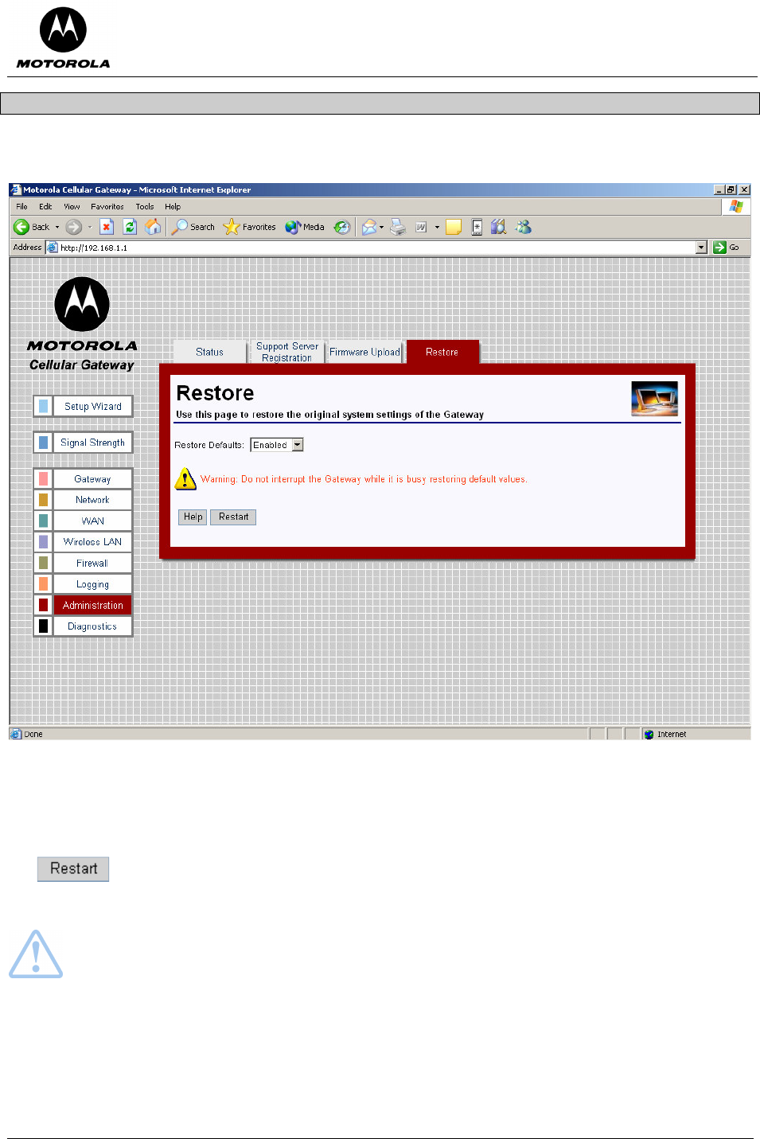Click the Mail envelope icon
Viewport: 760px width, 1139px height.
369,227
